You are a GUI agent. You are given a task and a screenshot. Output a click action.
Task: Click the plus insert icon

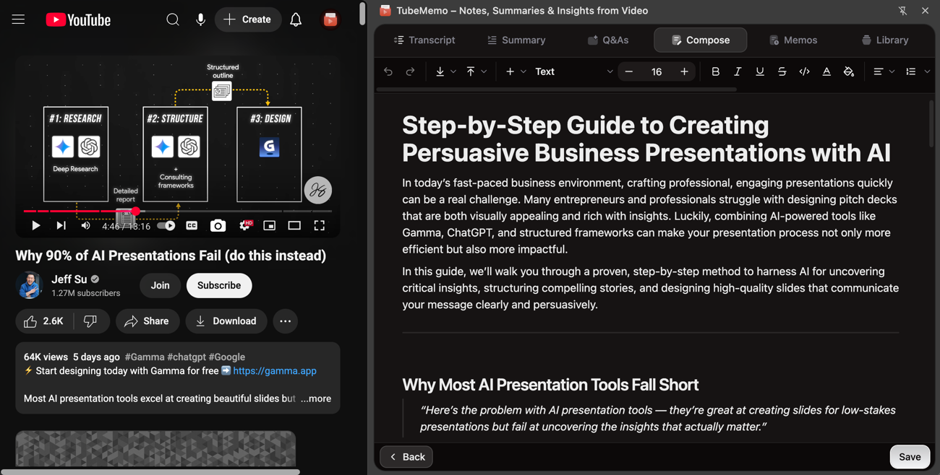click(x=510, y=71)
